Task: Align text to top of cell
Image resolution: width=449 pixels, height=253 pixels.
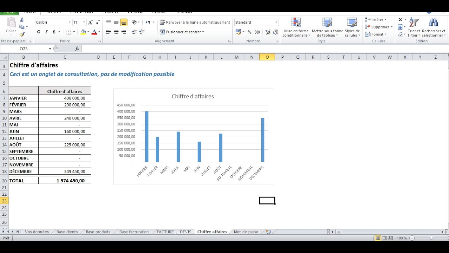Action: 108,22
